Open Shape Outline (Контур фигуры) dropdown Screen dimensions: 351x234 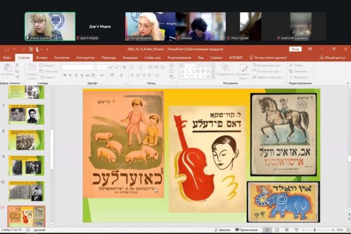click(266, 71)
